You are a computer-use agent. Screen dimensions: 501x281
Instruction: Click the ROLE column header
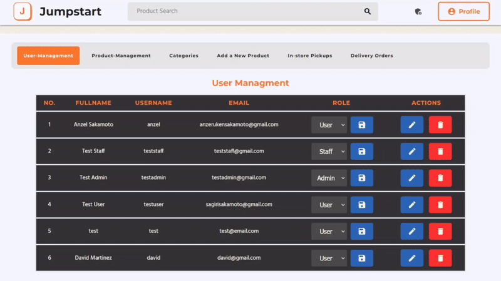coord(341,103)
